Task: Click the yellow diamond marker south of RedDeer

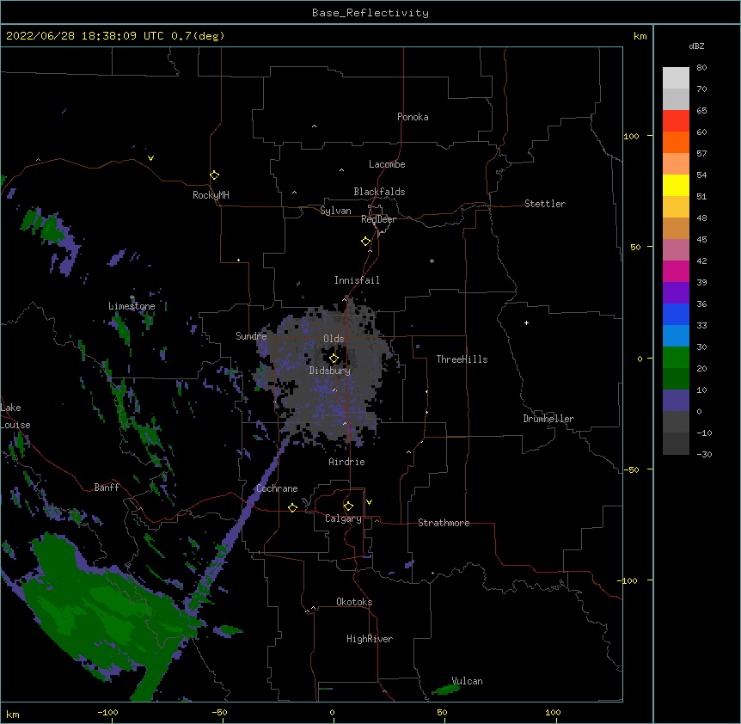Action: 365,242
